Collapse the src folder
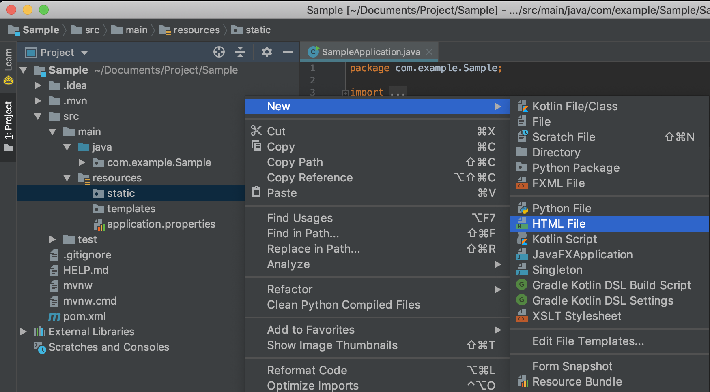The width and height of the screenshot is (710, 392). tap(38, 117)
